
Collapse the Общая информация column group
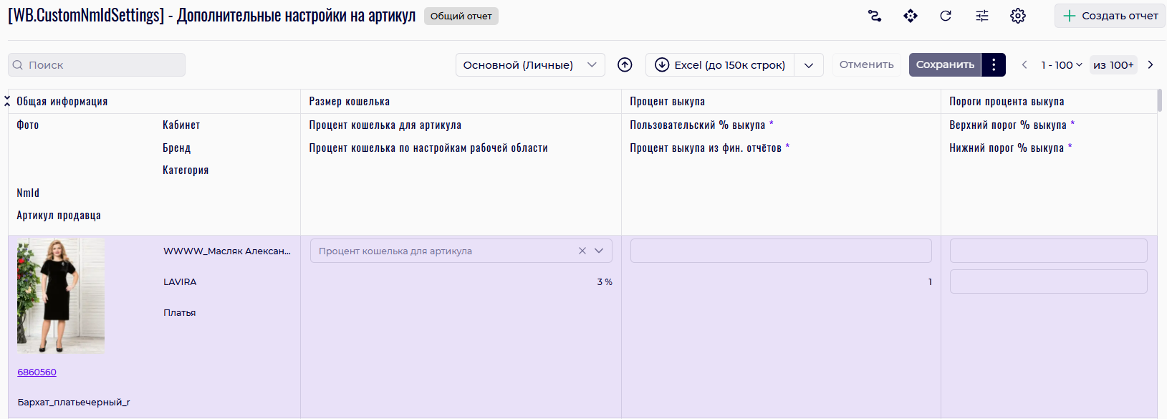pos(7,101)
